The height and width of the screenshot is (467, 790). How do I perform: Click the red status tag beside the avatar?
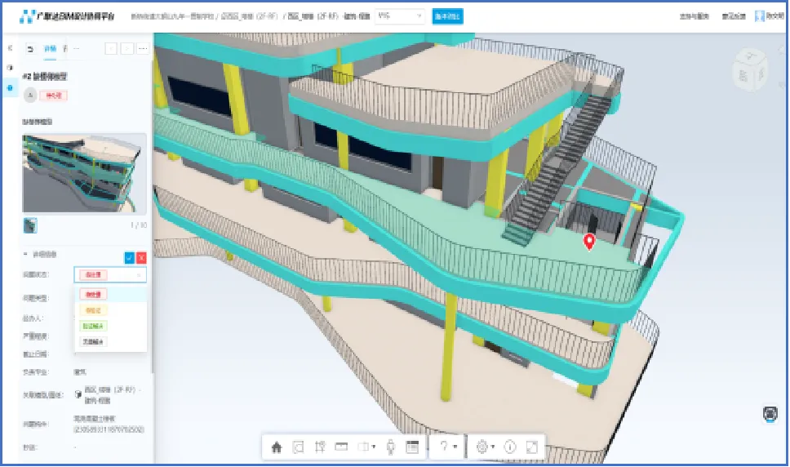[53, 96]
